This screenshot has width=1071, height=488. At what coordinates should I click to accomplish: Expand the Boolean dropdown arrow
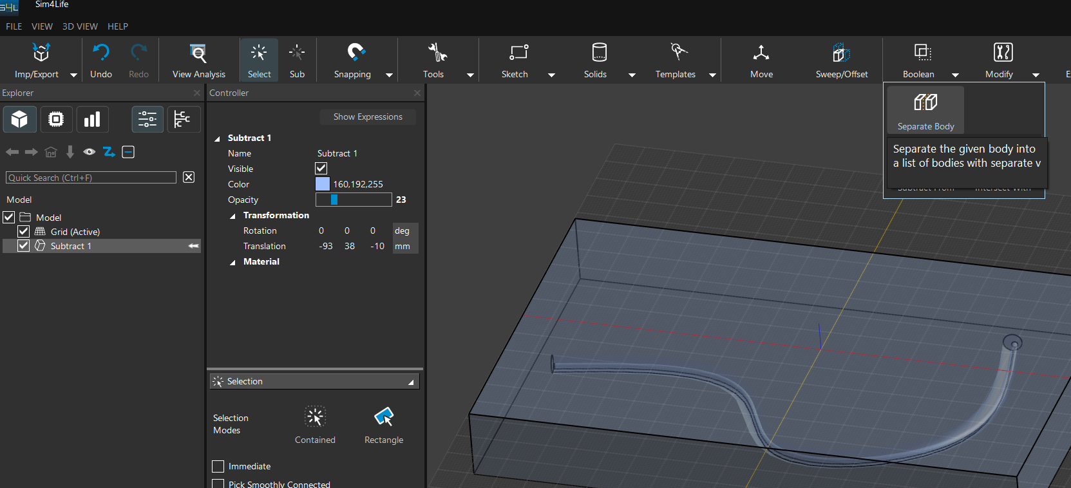pos(955,75)
